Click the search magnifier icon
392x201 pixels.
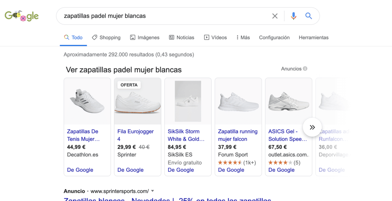(x=308, y=16)
